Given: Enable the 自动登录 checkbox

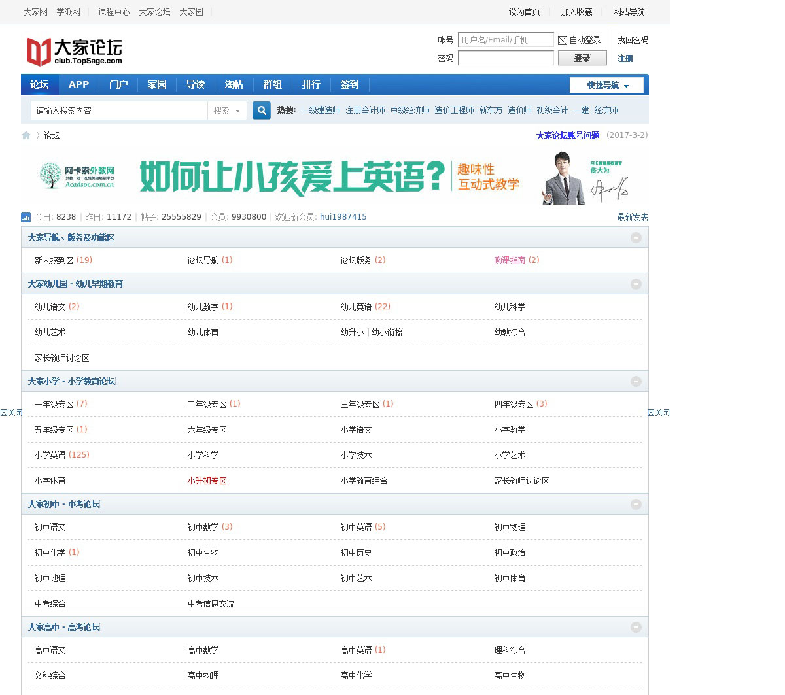Looking at the screenshot, I should click(x=563, y=40).
